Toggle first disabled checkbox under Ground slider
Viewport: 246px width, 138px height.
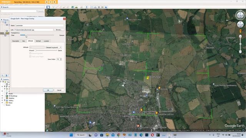(30, 53)
